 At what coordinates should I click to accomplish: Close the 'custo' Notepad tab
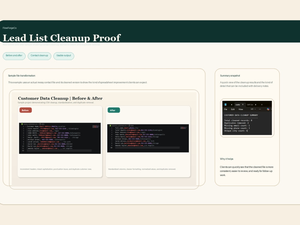pos(243,105)
